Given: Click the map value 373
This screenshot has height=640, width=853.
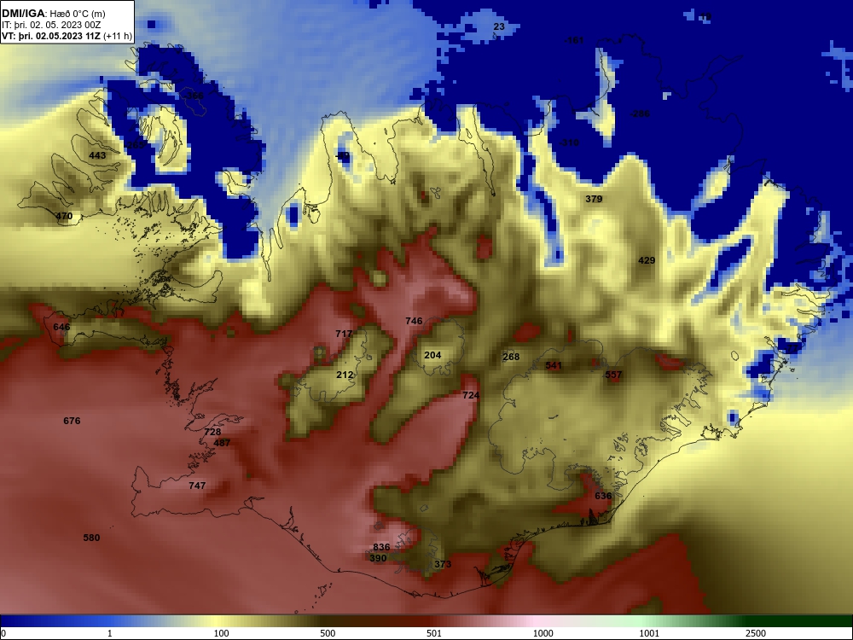Looking at the screenshot, I should 443,564.
